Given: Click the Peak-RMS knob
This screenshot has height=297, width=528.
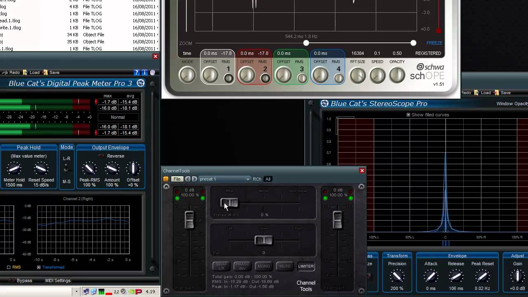Looking at the screenshot, I should pyautogui.click(x=89, y=168).
